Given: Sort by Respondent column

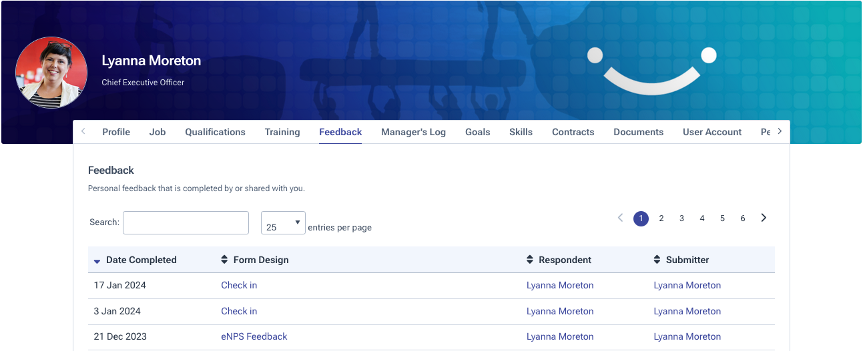Looking at the screenshot, I should [559, 260].
